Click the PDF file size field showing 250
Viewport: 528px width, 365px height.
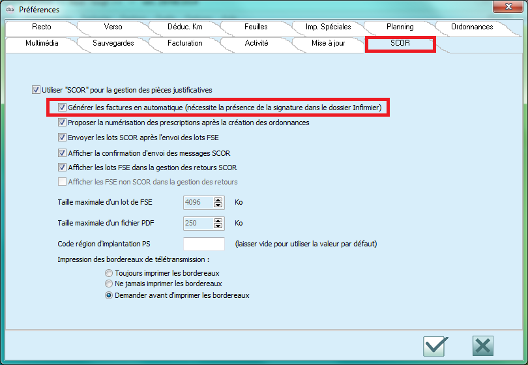[198, 224]
